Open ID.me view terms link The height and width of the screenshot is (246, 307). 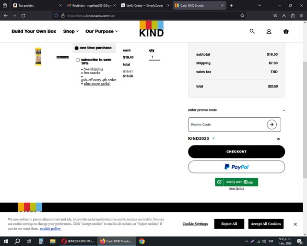point(236,188)
